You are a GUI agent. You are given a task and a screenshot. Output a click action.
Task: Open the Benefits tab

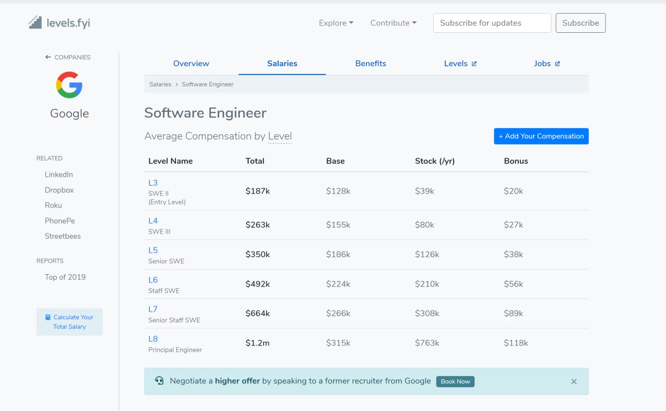370,63
